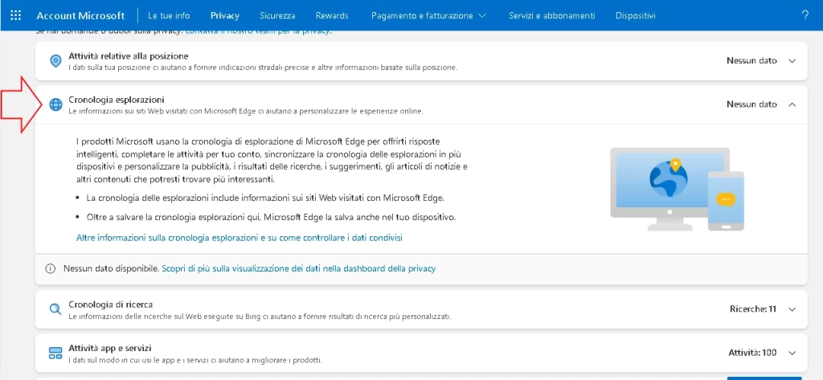Click the icon beside Attività app e servizi
The width and height of the screenshot is (823, 380).
(x=55, y=353)
